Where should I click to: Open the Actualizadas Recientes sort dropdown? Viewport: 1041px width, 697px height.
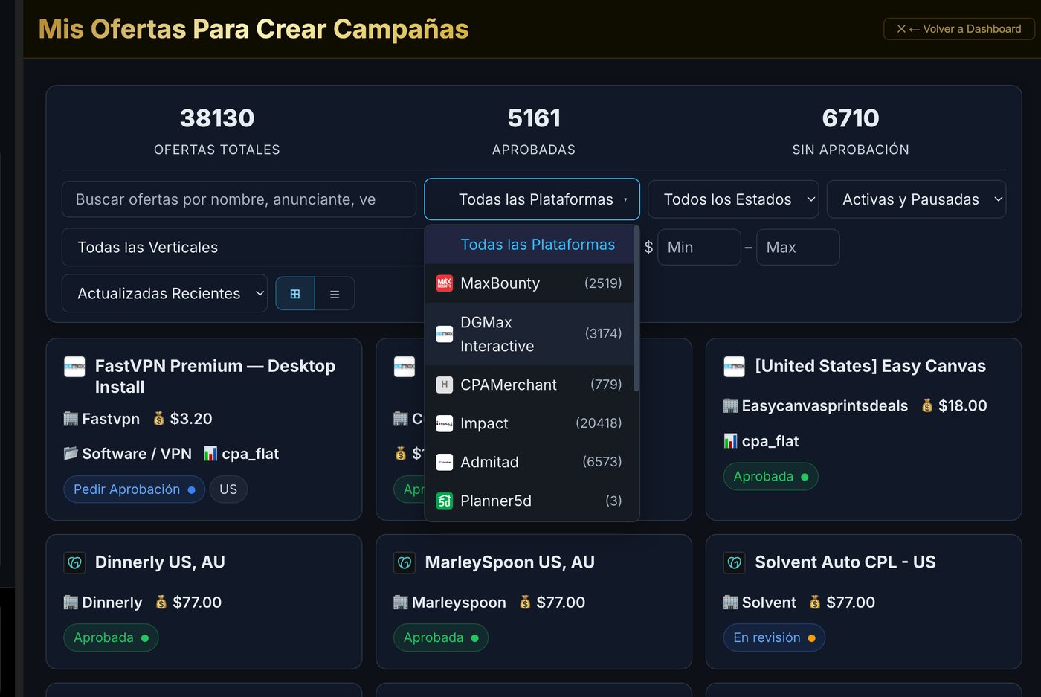[164, 294]
